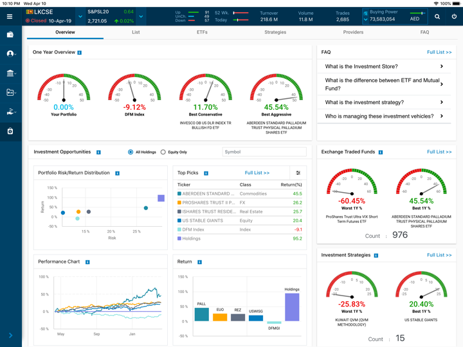Click the briefcase portfolio sidebar icon
Viewport: 463px width, 347px height.
click(10, 35)
